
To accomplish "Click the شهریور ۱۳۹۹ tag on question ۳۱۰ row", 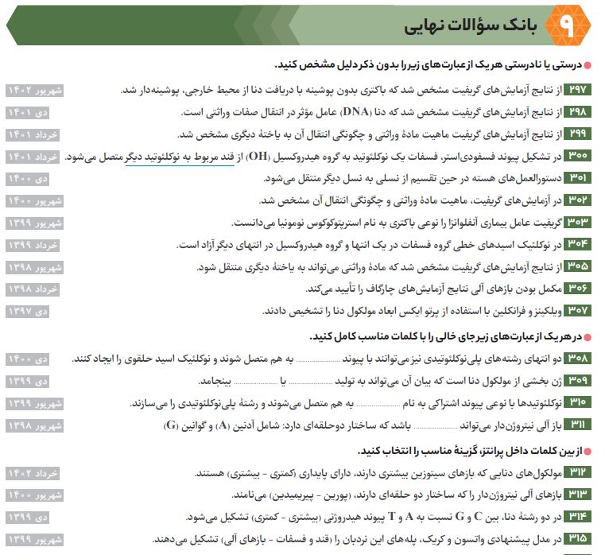I will point(35,403).
